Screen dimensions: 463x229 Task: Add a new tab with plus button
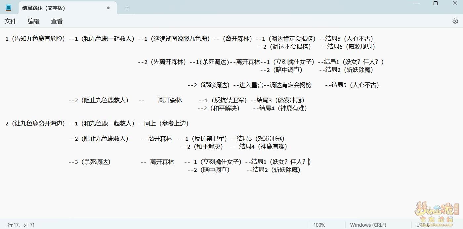(127, 8)
